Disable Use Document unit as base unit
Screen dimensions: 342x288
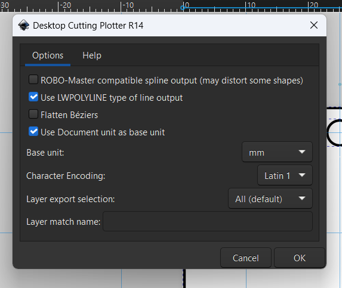click(x=33, y=131)
